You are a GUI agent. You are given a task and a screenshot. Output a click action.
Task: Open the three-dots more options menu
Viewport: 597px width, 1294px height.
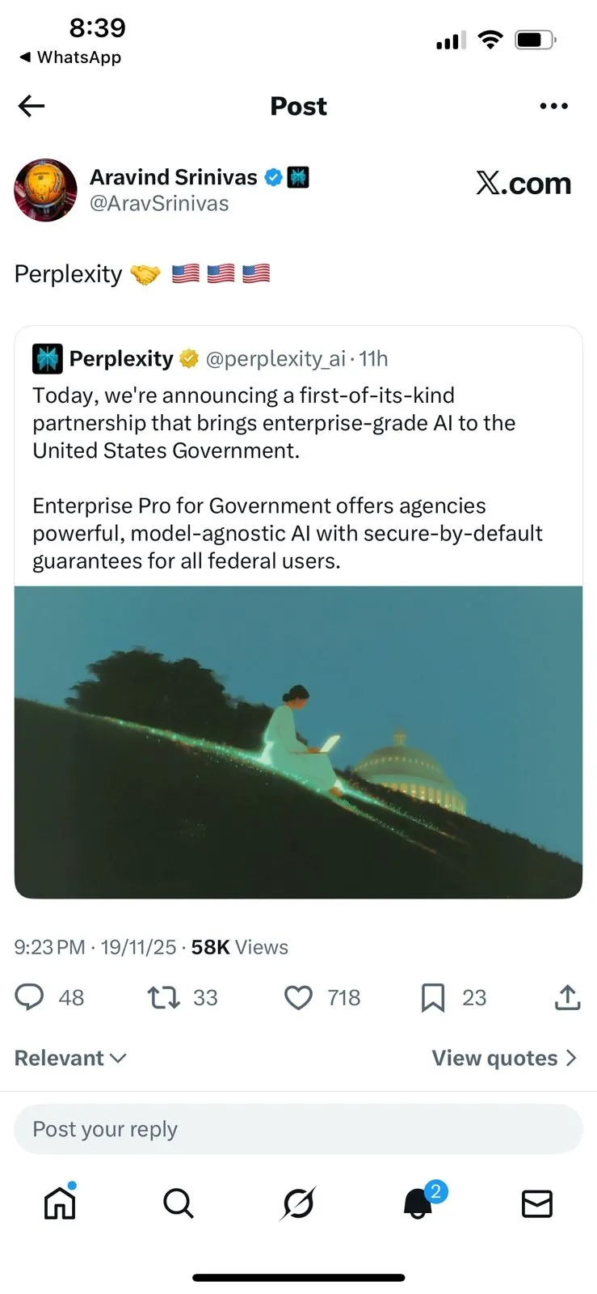pyautogui.click(x=553, y=106)
